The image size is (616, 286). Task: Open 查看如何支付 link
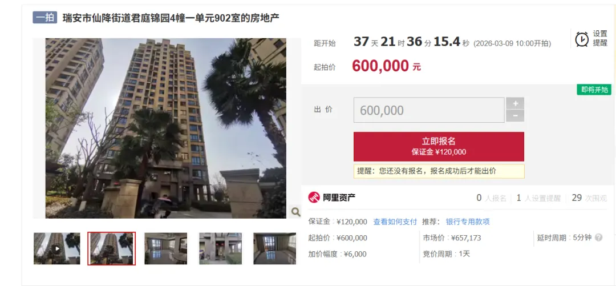[395, 221]
